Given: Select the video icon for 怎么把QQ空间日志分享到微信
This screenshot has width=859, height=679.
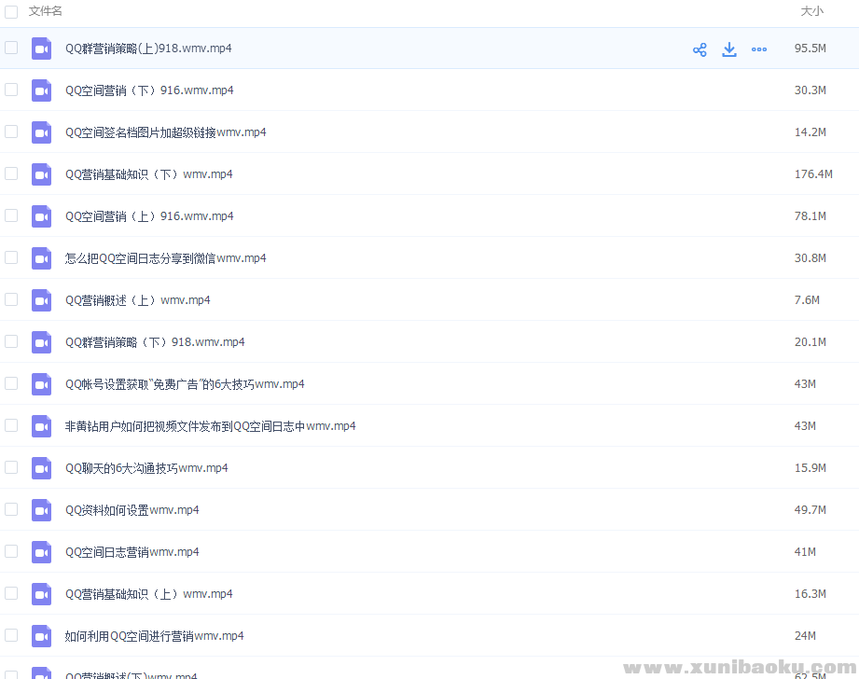Looking at the screenshot, I should [41, 258].
